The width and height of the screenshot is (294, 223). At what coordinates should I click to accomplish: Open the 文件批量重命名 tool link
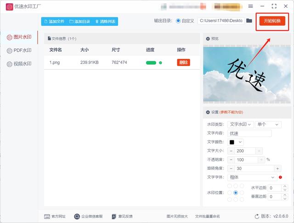pyautogui.click(x=207, y=217)
